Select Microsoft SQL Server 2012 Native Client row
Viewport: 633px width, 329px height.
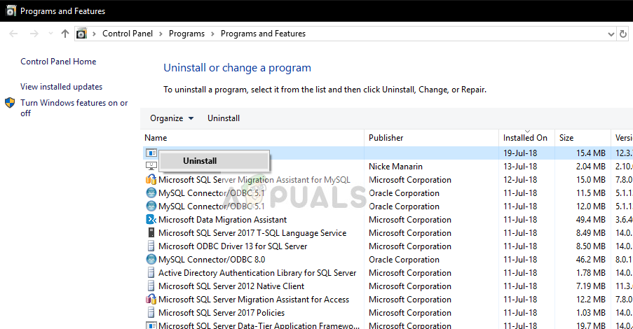pos(386,286)
